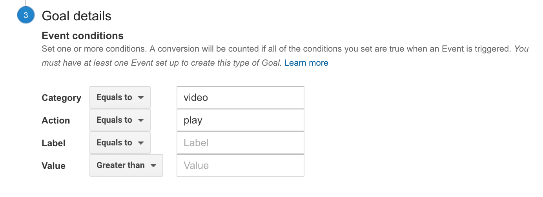Click the blue step 3 circle icon
The width and height of the screenshot is (543, 197).
coord(26,16)
